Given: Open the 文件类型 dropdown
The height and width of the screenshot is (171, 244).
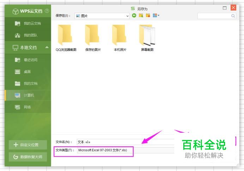Looking at the screenshot, I should (126, 150).
